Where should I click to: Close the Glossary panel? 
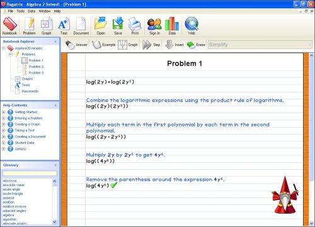[x=55, y=165]
